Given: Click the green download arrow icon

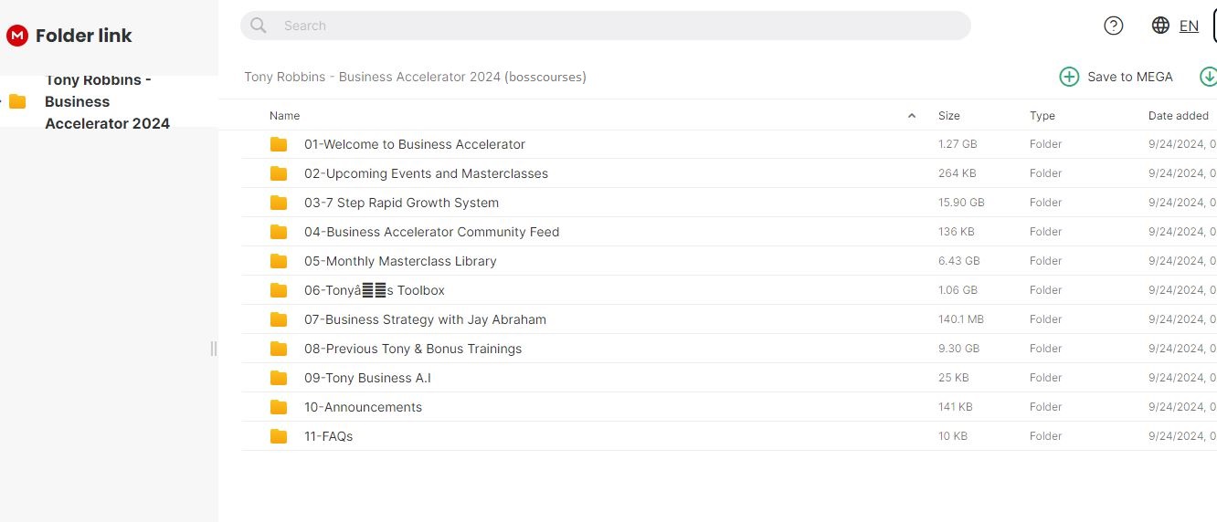Looking at the screenshot, I should point(1208,77).
